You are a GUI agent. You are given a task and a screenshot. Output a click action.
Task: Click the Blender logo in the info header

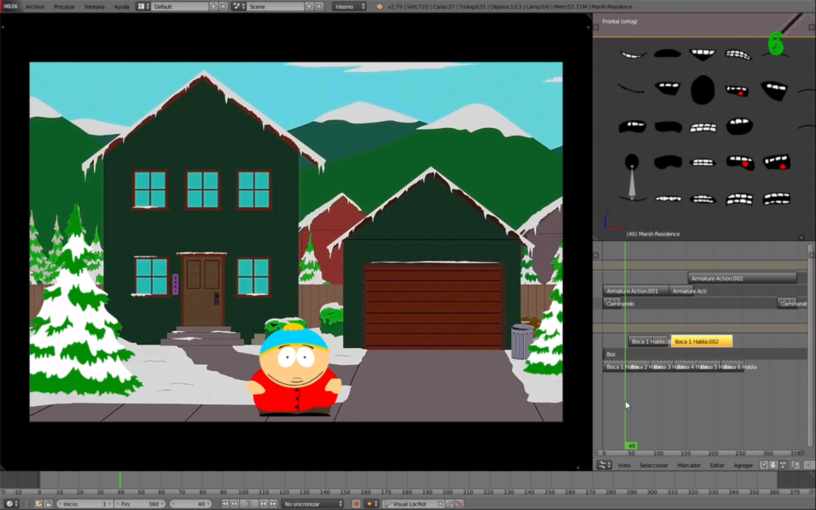point(379,7)
